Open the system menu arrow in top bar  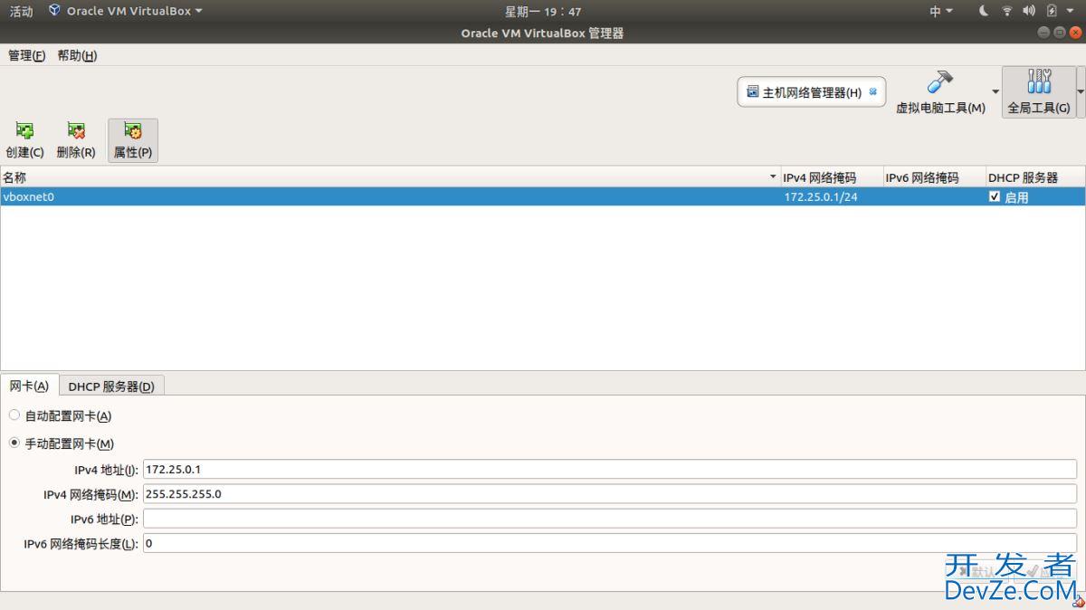click(x=1070, y=11)
